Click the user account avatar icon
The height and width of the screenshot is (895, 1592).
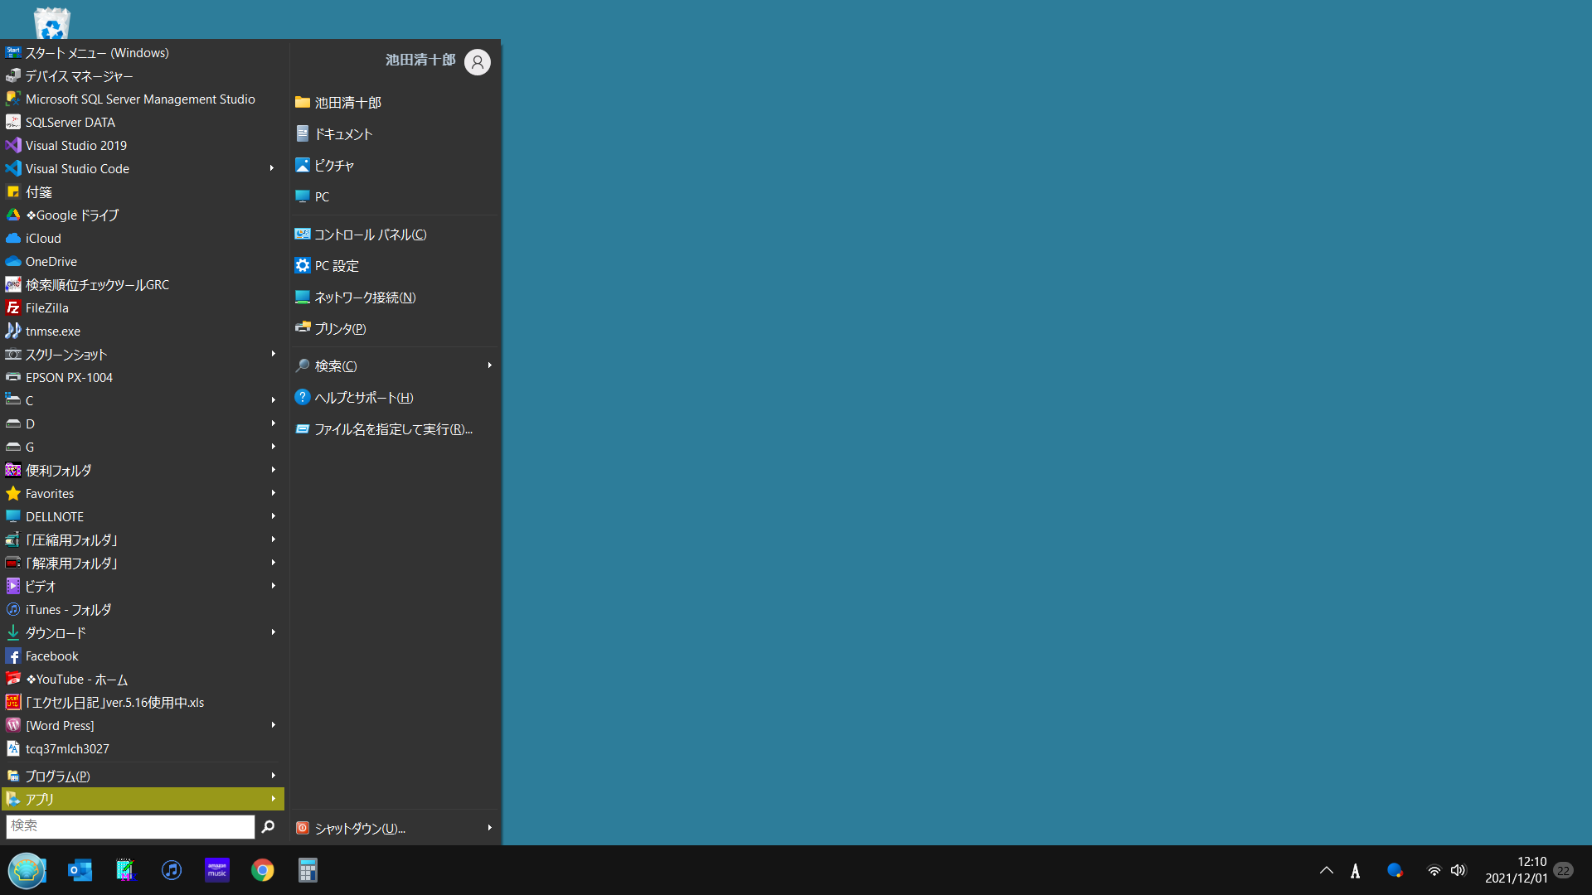[478, 62]
